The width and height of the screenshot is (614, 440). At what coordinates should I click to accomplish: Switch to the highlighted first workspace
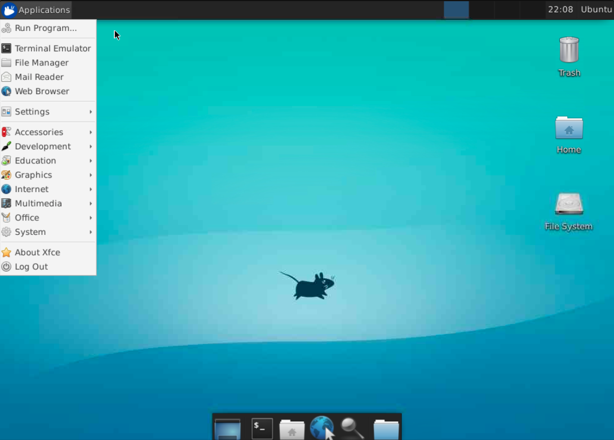(x=456, y=10)
